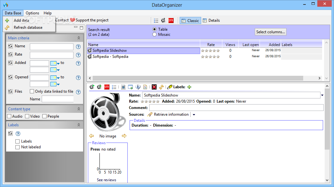Click the horizontal scrollbar of results table
Image resolution: width=334 pixels, height=187 pixels.
(198, 78)
